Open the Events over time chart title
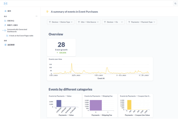 pyautogui.click(x=55, y=59)
